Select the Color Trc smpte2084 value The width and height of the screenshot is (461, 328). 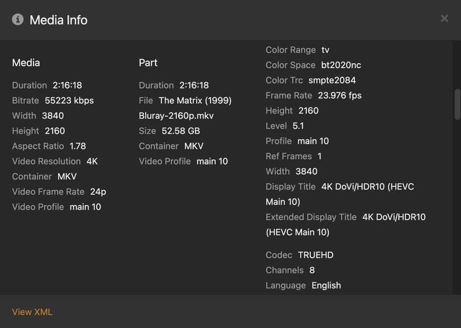332,80
